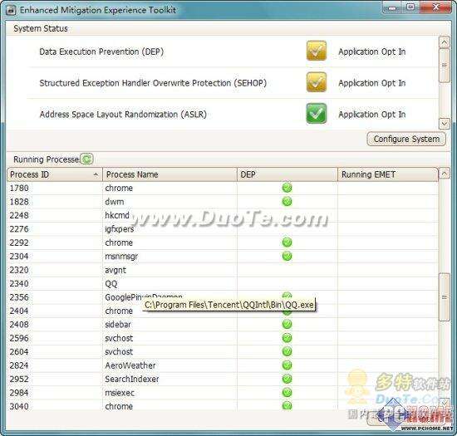
Task: Click Application Opt In for DEP
Action: pos(372,51)
